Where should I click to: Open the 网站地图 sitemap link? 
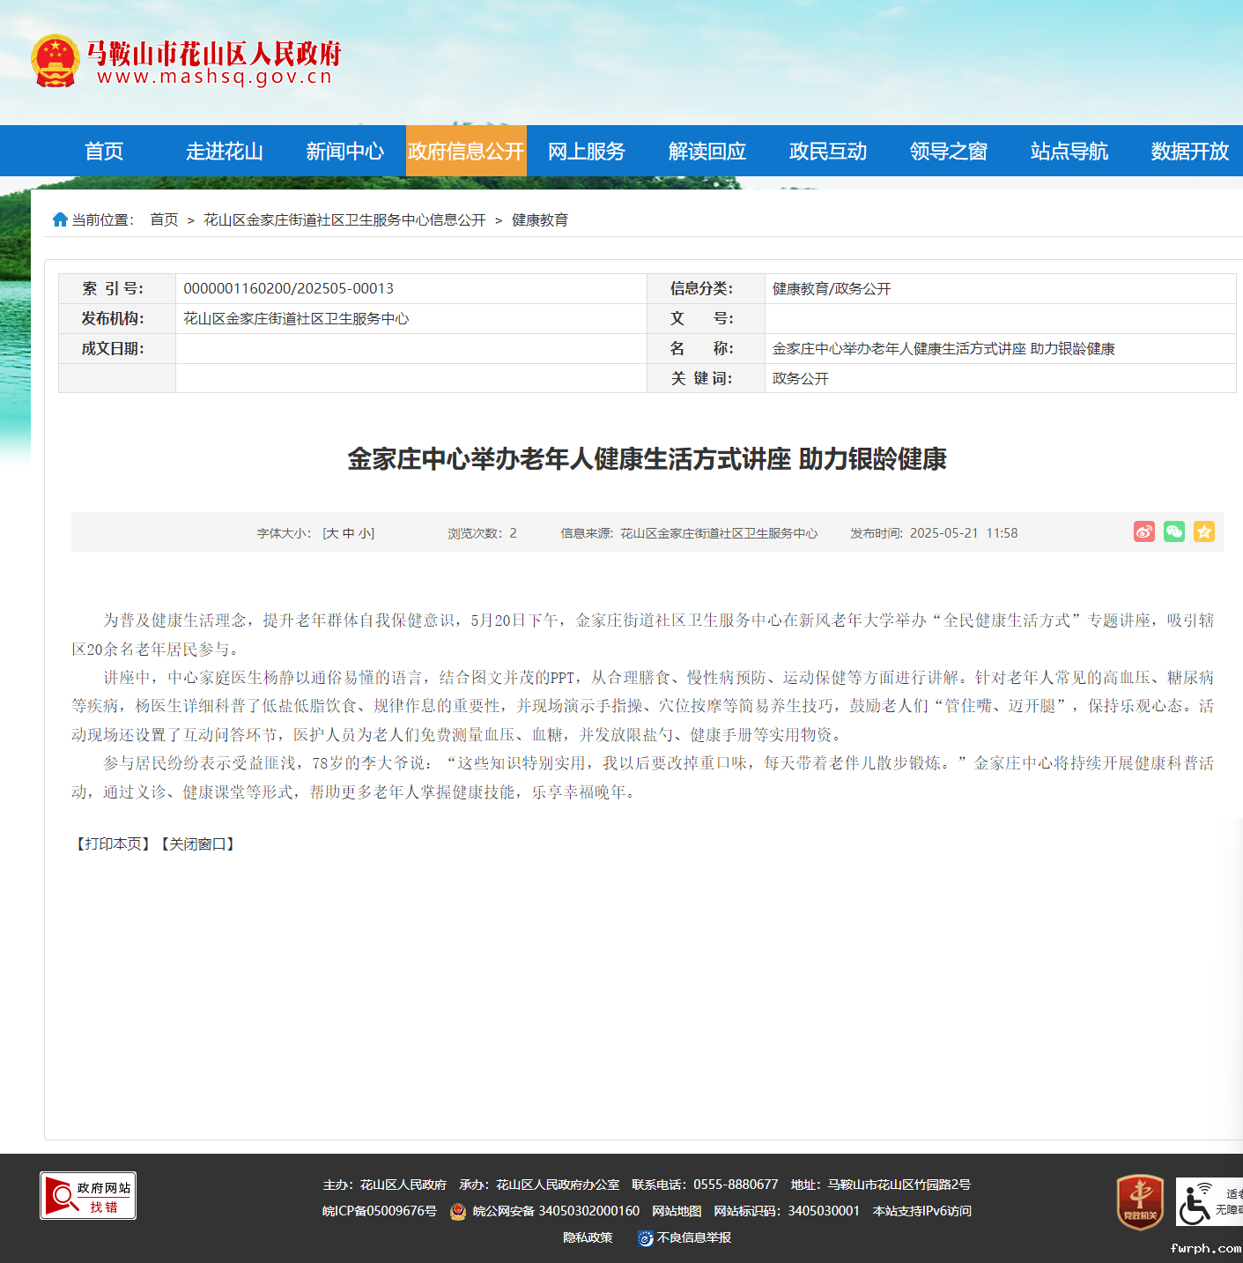coord(677,1211)
